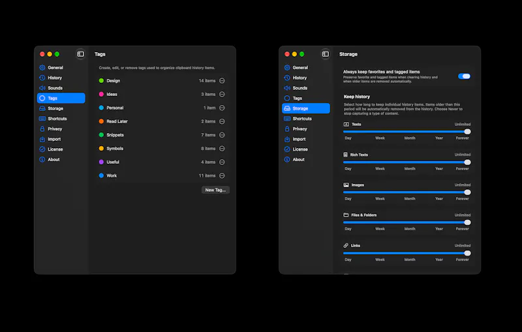Screen dimensions: 522x332
Task: Click the History clock icon in Tags window sidebar
Action: 42,78
